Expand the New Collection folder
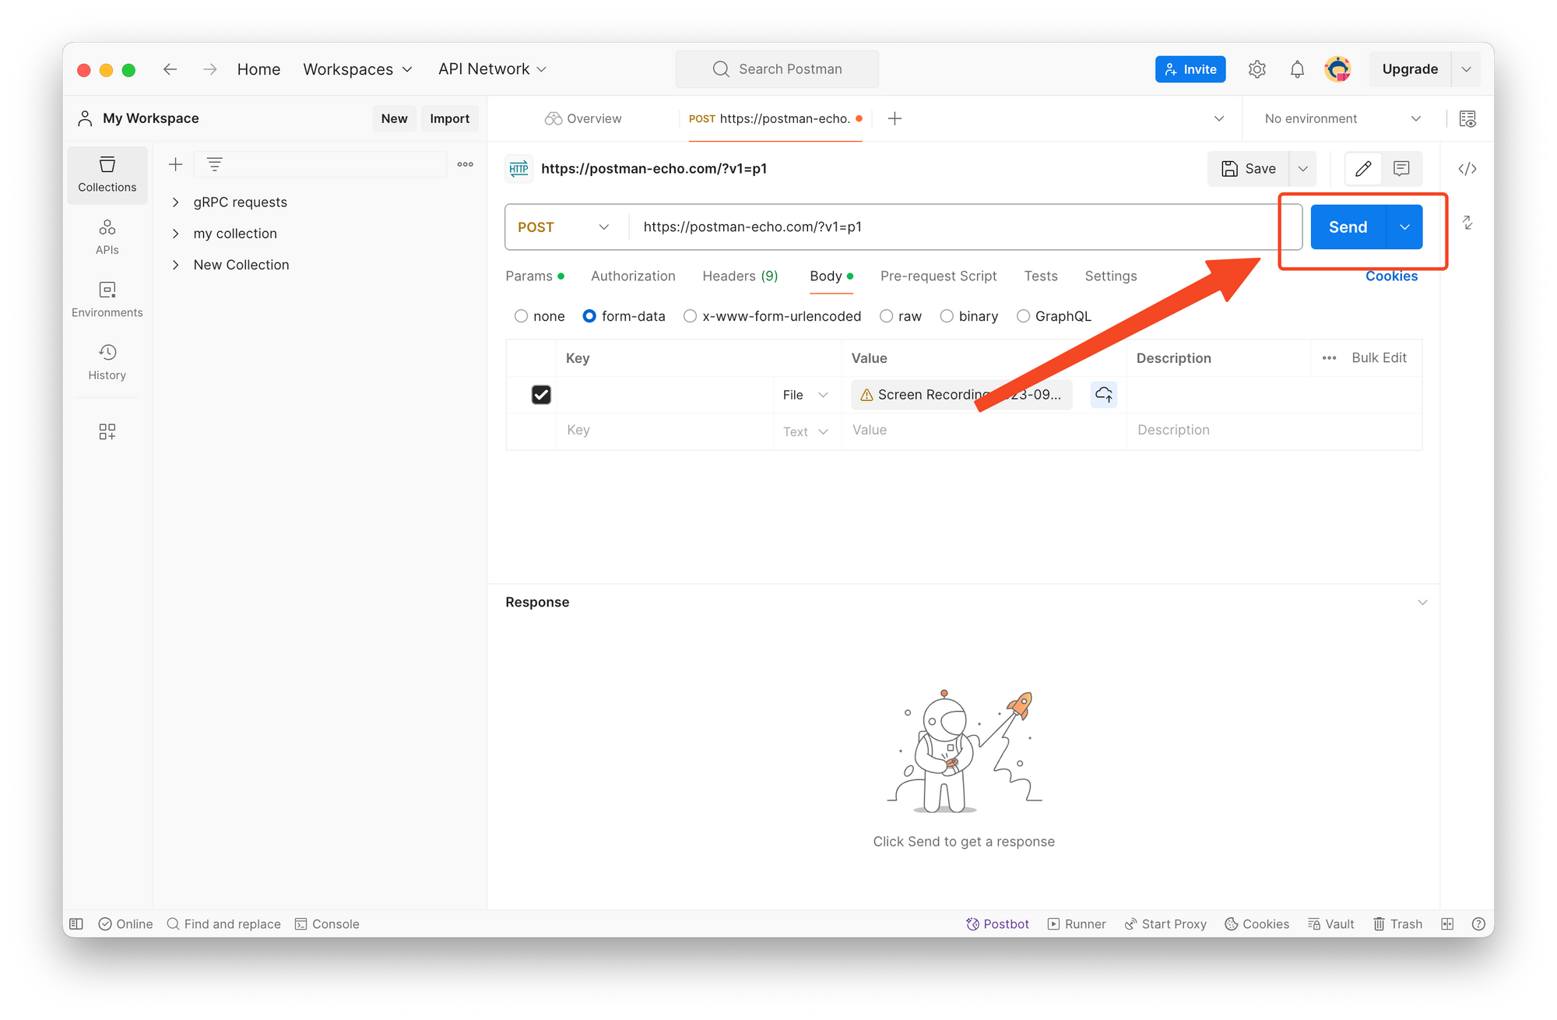This screenshot has width=1557, height=1020. coord(176,265)
